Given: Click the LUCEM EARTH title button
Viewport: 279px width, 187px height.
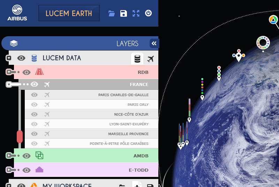Looking at the screenshot, I should [x=69, y=13].
